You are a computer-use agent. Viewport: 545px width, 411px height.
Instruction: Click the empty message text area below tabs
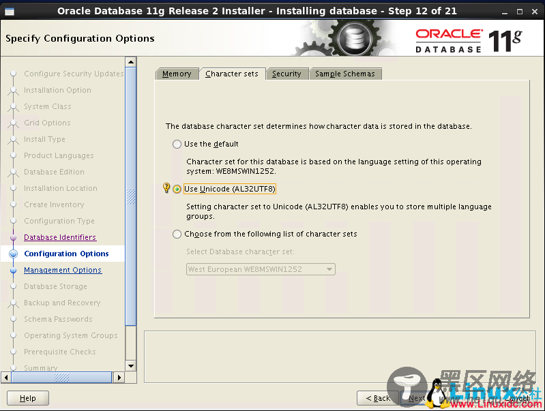pyautogui.click(x=340, y=356)
